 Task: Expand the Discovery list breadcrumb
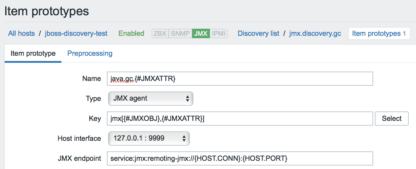point(258,33)
